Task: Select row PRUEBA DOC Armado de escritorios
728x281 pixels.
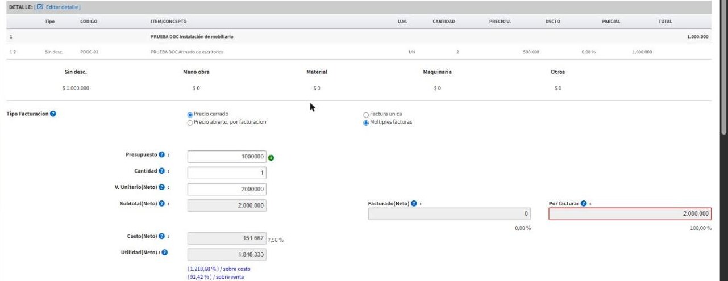Action: pyautogui.click(x=359, y=52)
